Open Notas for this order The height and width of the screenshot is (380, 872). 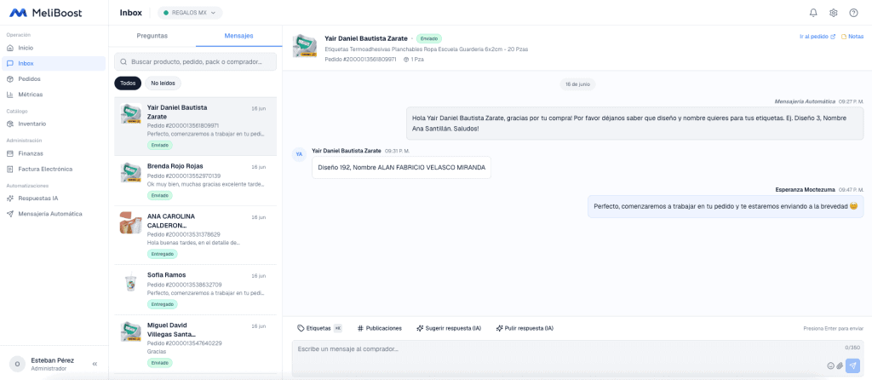point(852,37)
